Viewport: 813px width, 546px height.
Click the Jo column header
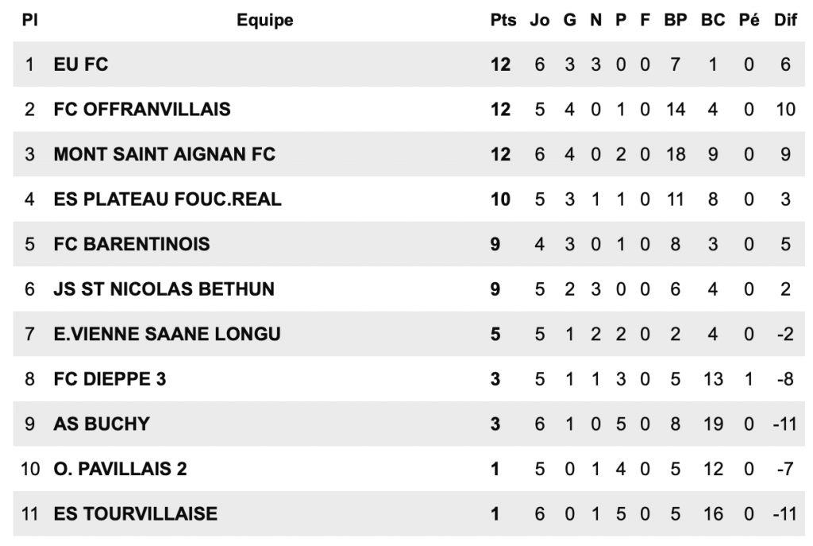[x=540, y=21]
